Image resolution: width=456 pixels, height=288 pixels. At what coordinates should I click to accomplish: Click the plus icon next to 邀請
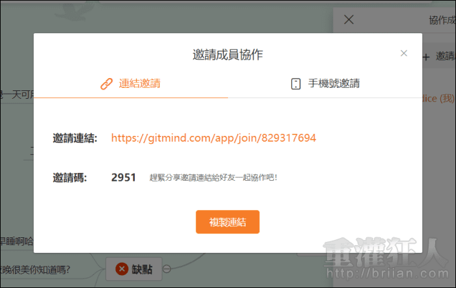tap(426, 57)
